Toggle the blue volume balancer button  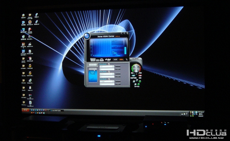[x=133, y=76]
